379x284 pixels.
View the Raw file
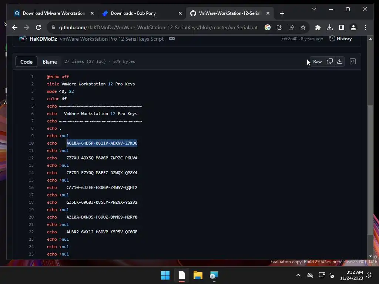pos(317,62)
